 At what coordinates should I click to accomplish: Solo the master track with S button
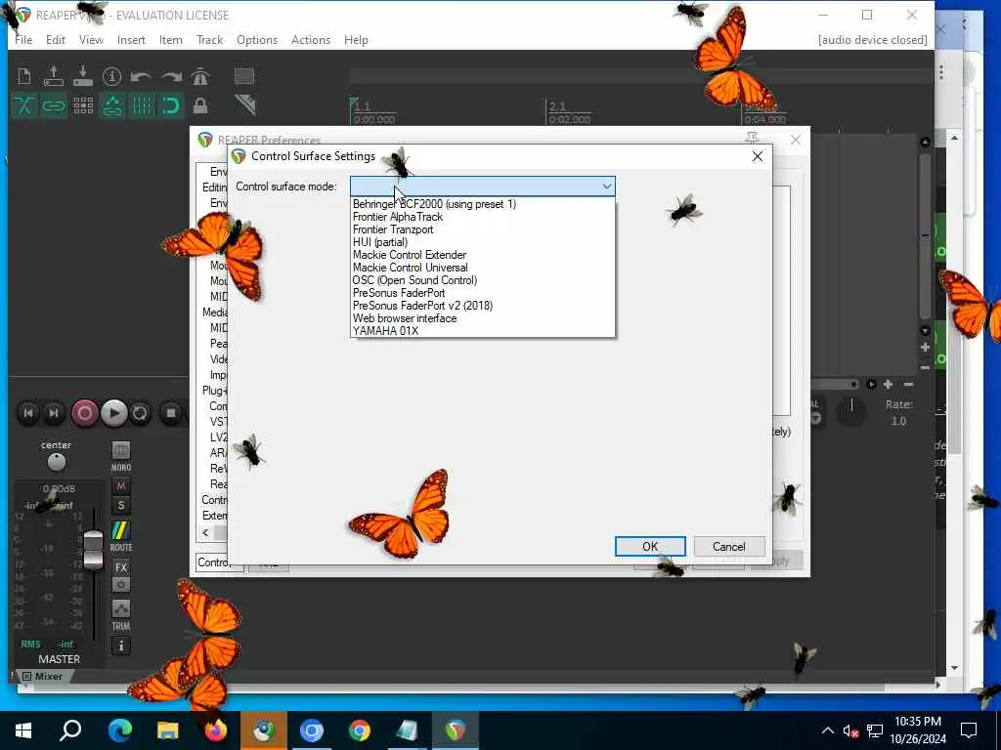click(x=120, y=506)
